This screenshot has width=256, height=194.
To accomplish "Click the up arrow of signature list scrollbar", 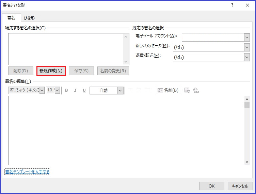I will pos(126,37).
